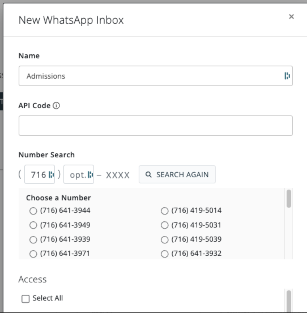This screenshot has height=313, width=307.
Task: Click the autofill icon in optional prefix field
Action: click(x=90, y=175)
